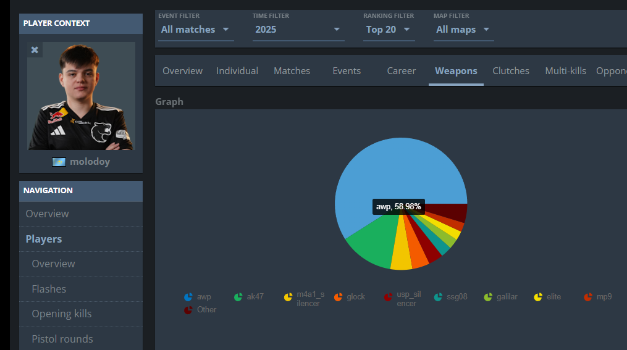Switch to the Career tab
The height and width of the screenshot is (350, 627).
coord(402,71)
